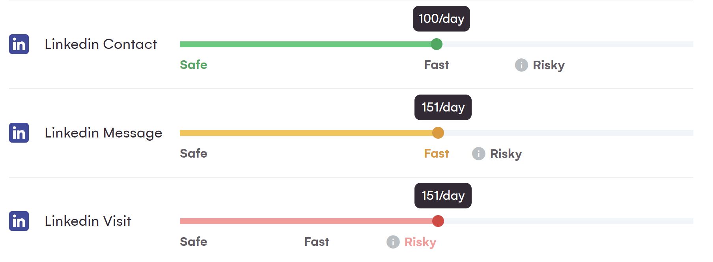Select the Safe label under Linkedin Message
Viewport: 713px width, 262px height.
pos(193,153)
